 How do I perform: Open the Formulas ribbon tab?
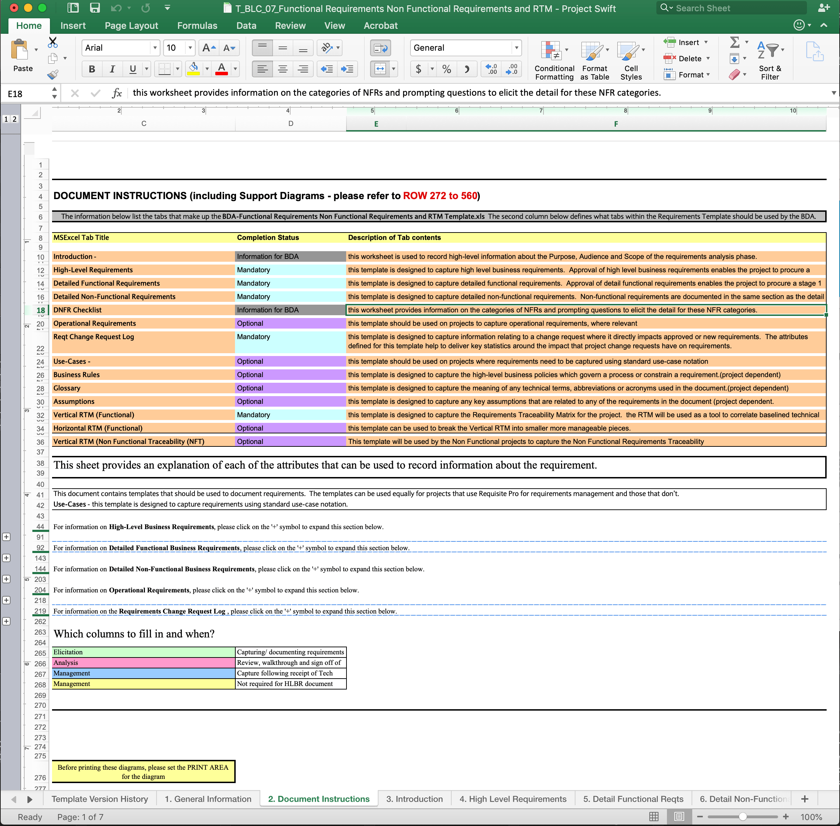tap(197, 26)
